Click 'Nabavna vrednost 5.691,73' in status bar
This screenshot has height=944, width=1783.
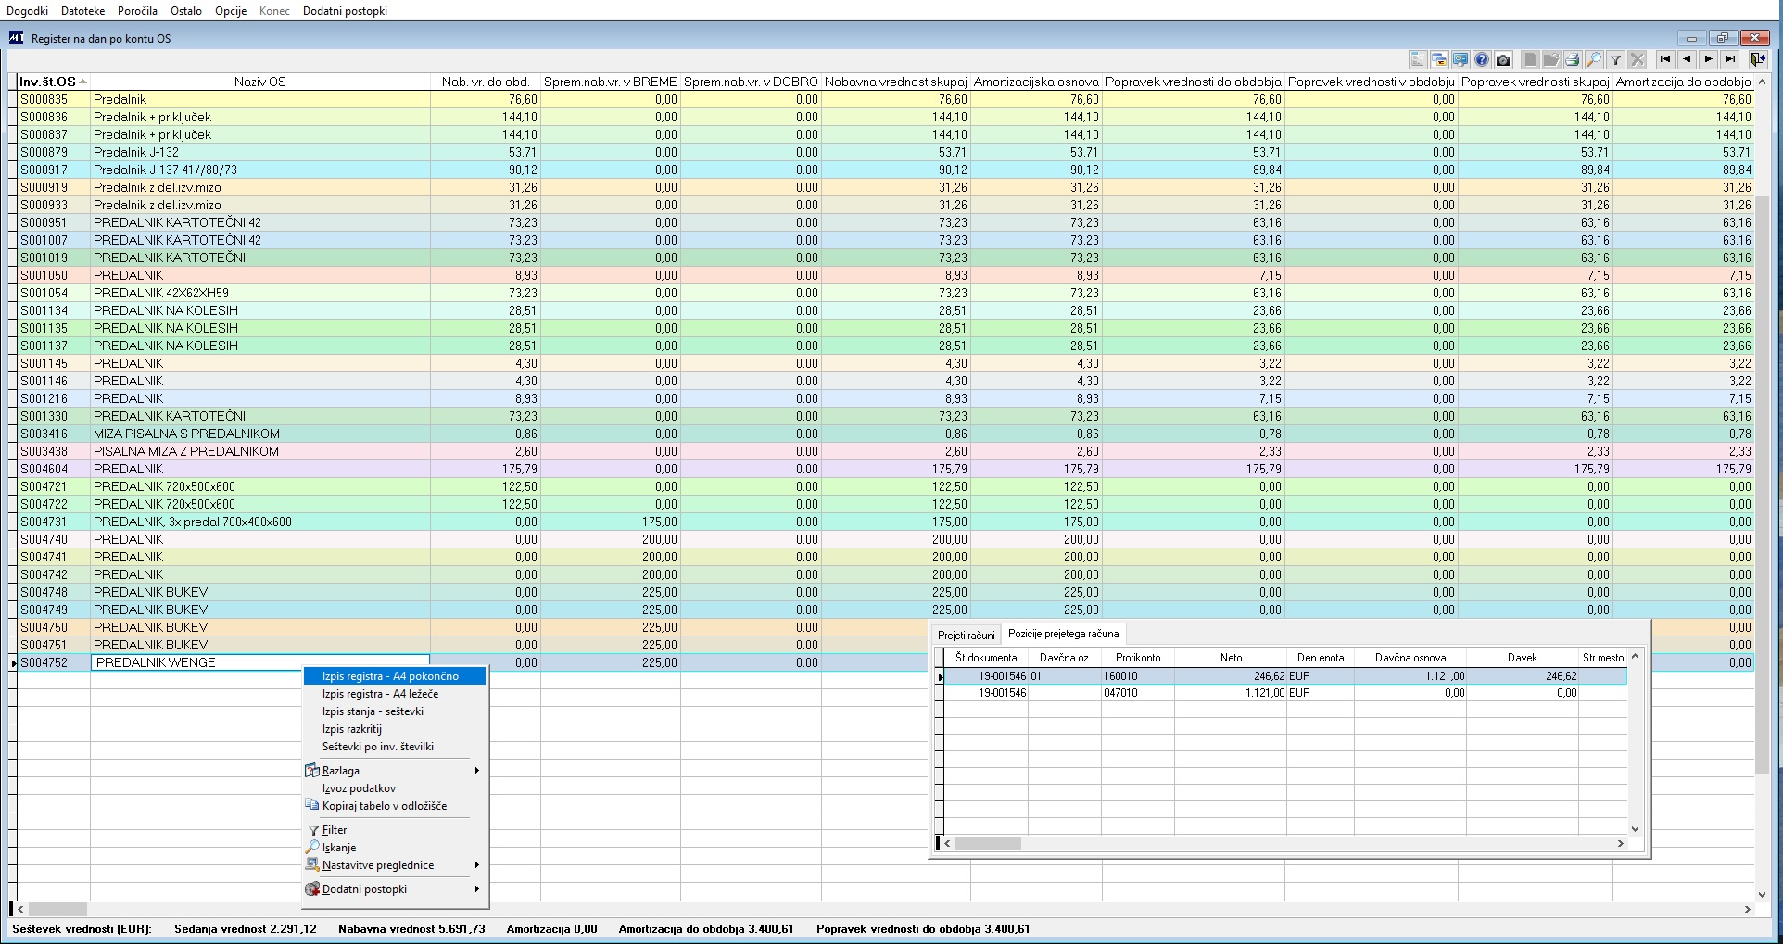coord(411,929)
